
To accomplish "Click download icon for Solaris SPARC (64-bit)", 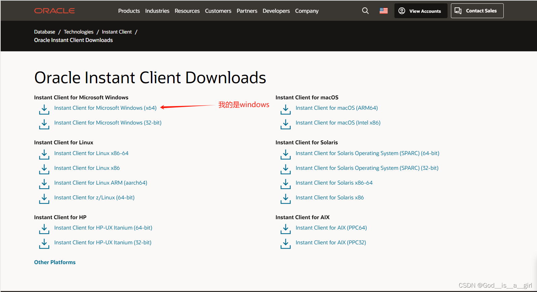I will 285,155.
